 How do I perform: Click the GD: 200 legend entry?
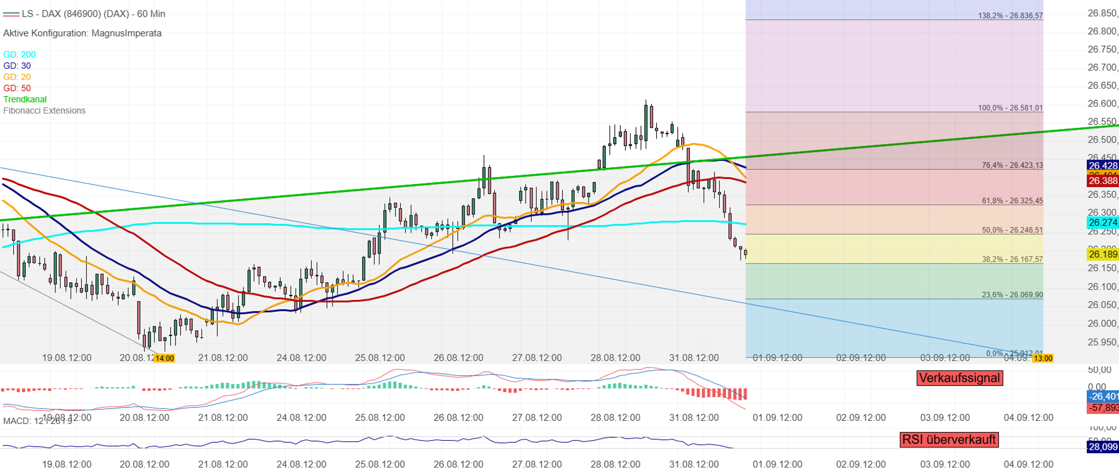click(x=20, y=54)
